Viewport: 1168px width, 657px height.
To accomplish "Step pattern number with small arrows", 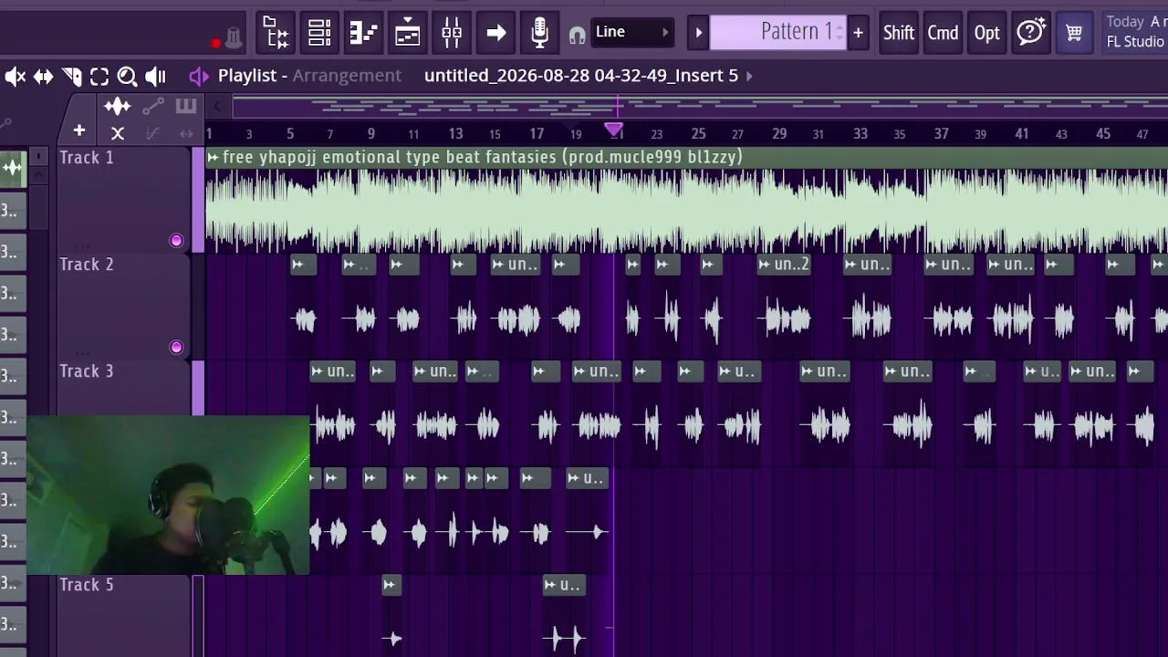I will [839, 33].
